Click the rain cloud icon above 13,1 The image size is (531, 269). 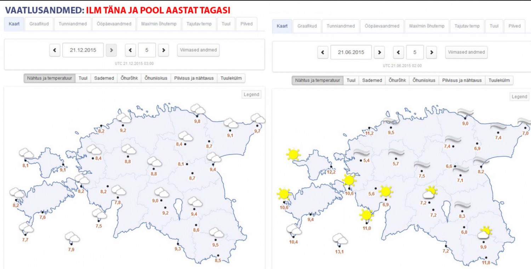[340, 239]
